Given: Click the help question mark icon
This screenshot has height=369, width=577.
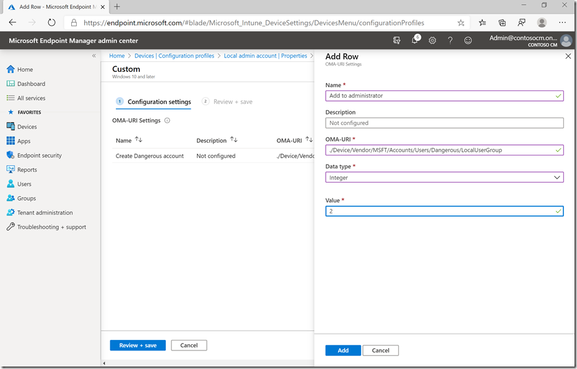Looking at the screenshot, I should click(450, 40).
